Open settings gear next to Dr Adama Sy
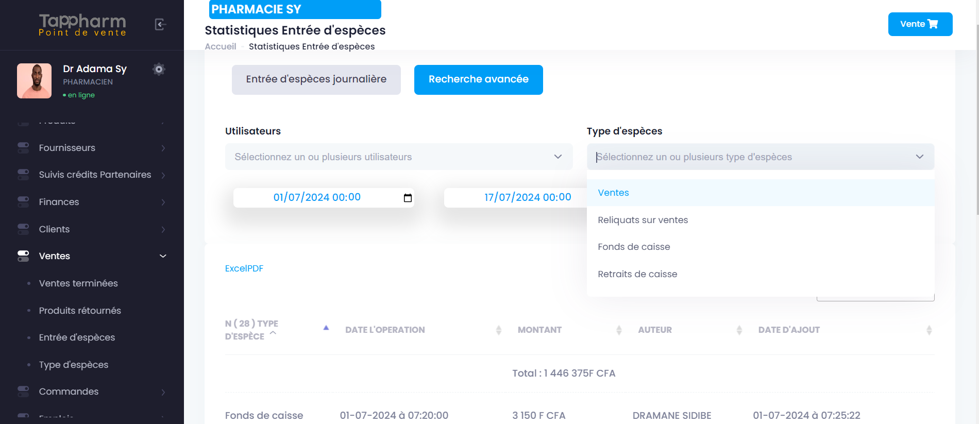 pos(159,69)
